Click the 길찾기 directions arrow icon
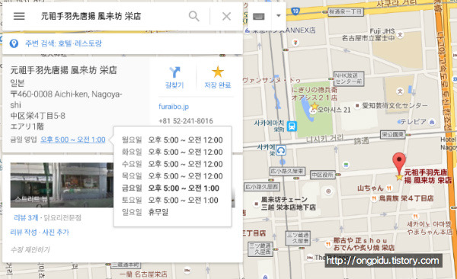Image resolution: width=457 pixels, height=279 pixels. tap(174, 72)
